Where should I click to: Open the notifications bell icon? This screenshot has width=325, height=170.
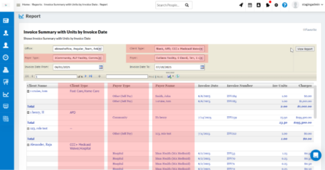268,5
